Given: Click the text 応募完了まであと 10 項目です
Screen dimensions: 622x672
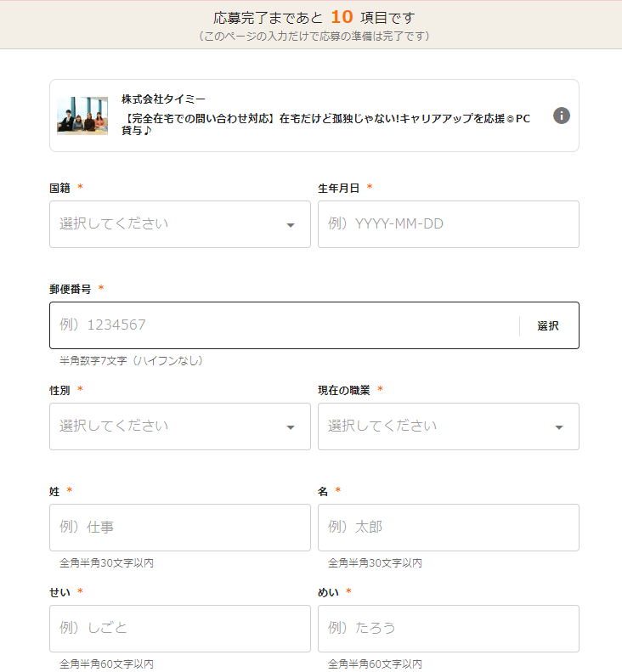Looking at the screenshot, I should pyautogui.click(x=314, y=18).
